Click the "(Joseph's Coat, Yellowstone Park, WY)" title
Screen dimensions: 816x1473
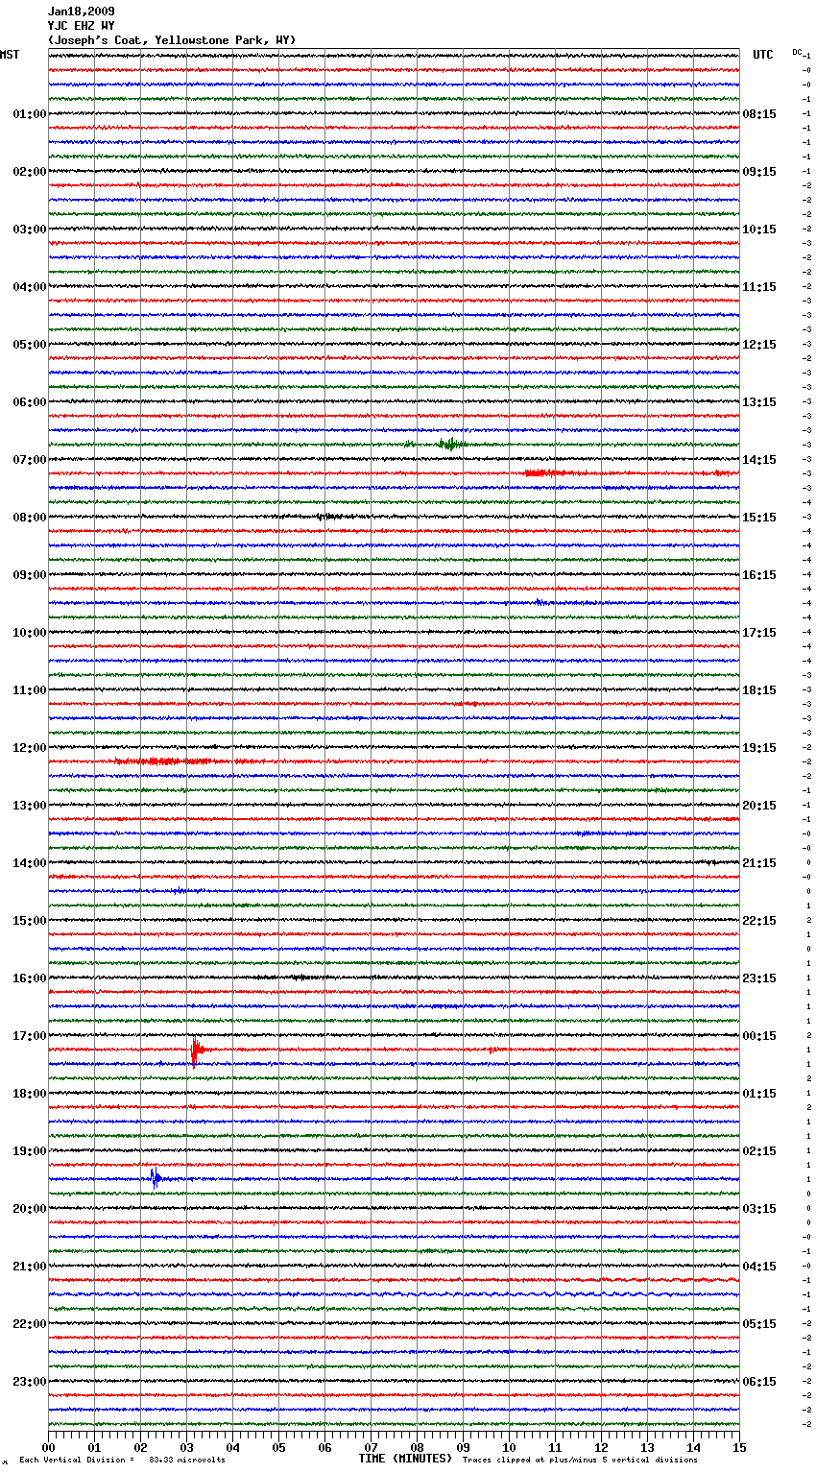[172, 40]
